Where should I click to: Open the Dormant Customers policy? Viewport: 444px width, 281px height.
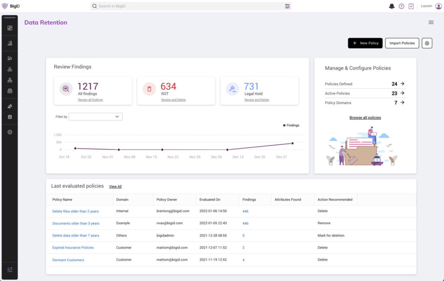tap(68, 260)
